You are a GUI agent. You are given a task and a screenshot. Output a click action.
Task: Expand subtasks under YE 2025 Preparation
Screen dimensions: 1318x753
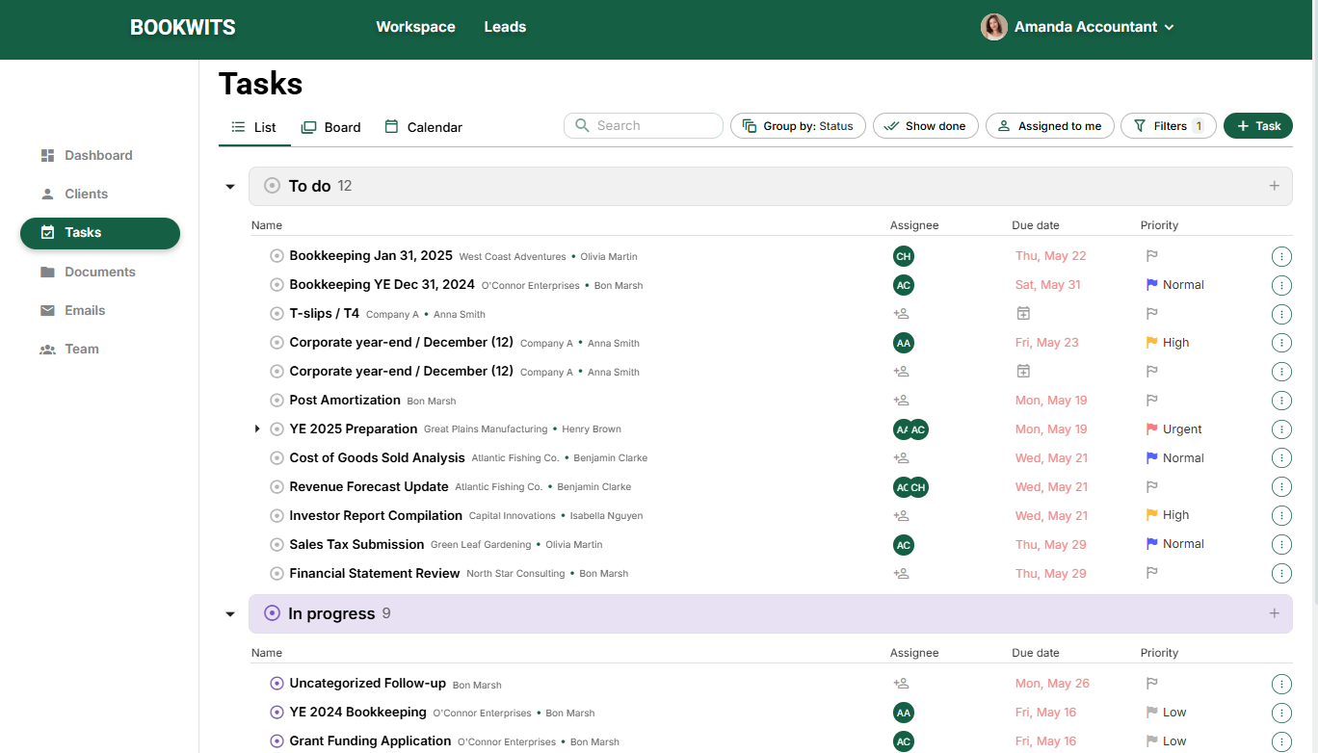[x=257, y=428]
